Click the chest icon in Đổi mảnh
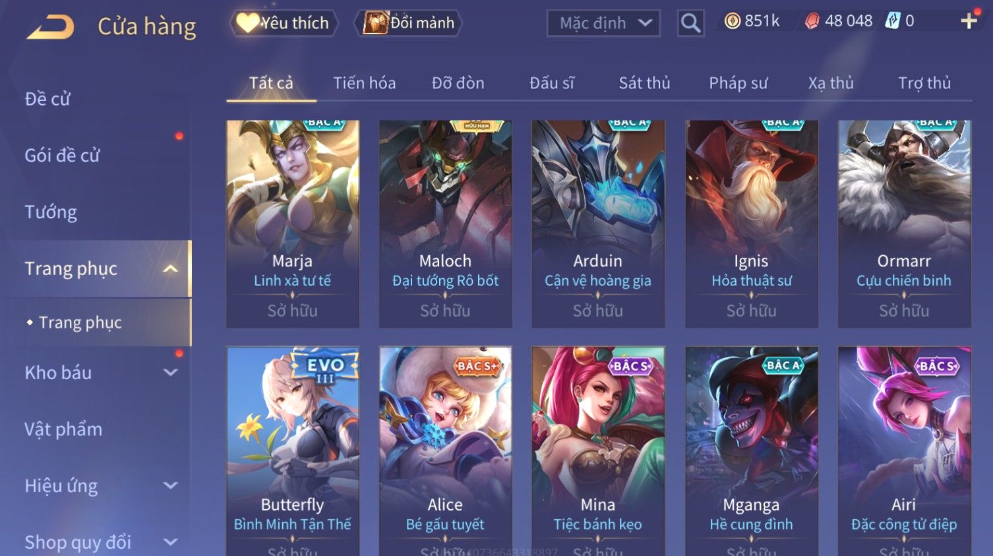Viewport: 993px width, 556px height. [x=376, y=22]
